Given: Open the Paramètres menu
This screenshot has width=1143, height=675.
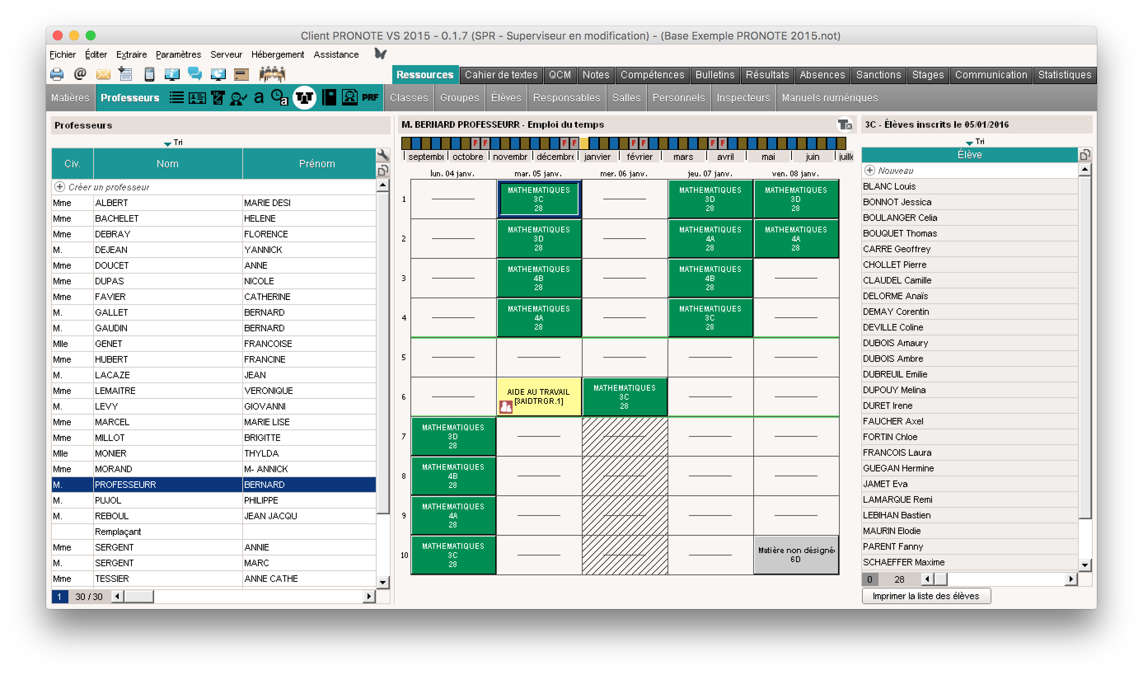Looking at the screenshot, I should pyautogui.click(x=178, y=54).
